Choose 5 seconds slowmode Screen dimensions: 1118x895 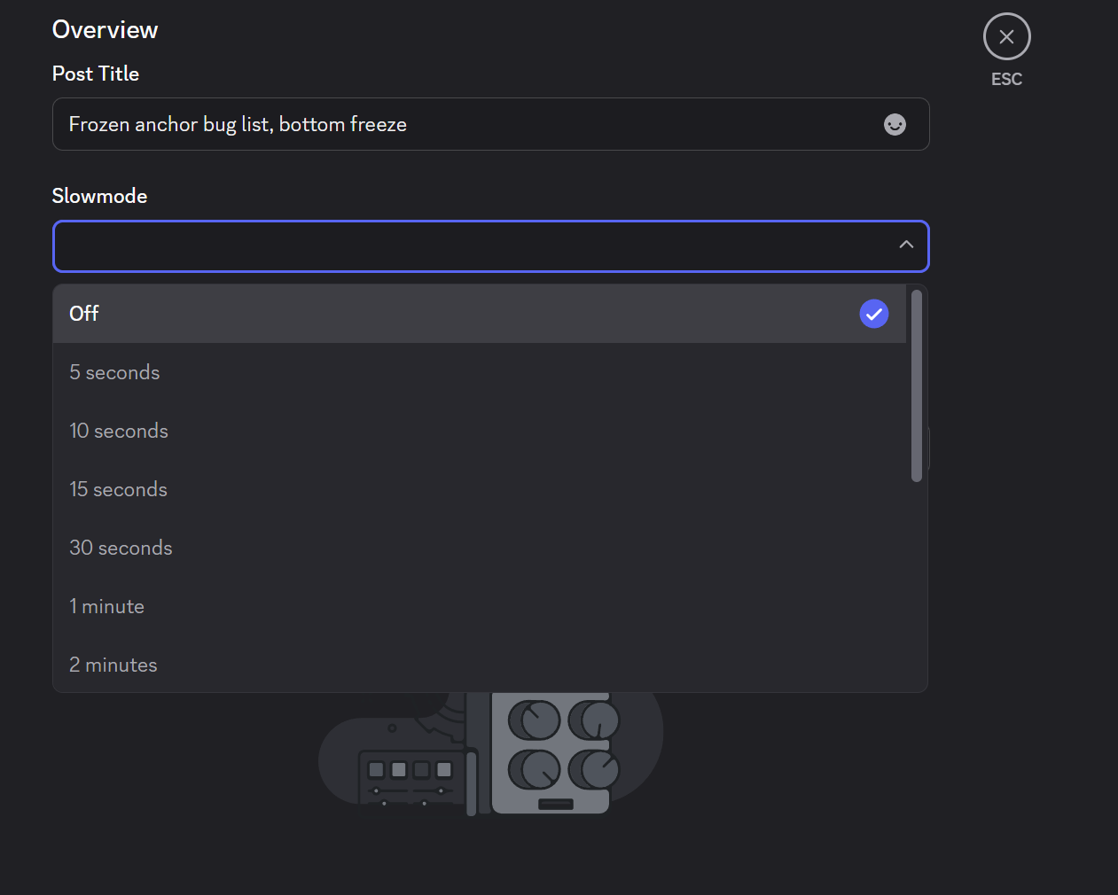click(115, 372)
